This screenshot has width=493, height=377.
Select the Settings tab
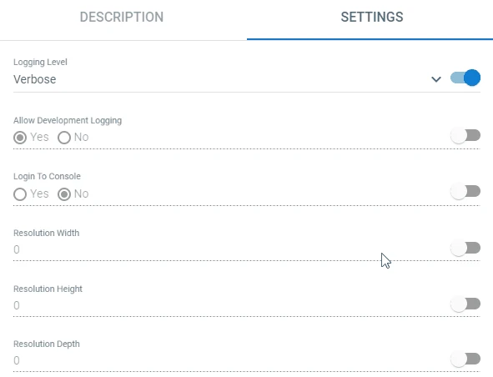(372, 17)
